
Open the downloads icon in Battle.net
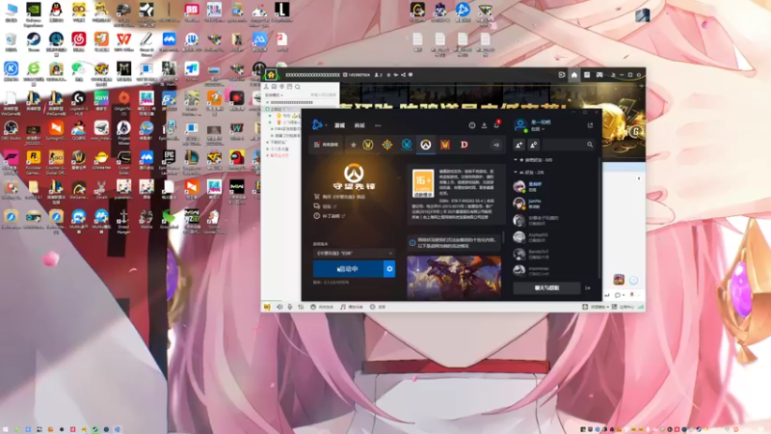pos(485,125)
